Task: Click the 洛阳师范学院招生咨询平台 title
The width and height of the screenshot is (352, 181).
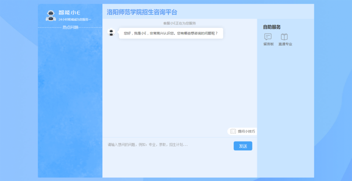Action: coord(142,12)
